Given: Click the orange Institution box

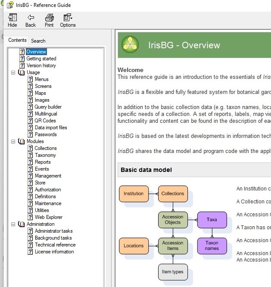Looking at the screenshot, I should [x=134, y=194].
